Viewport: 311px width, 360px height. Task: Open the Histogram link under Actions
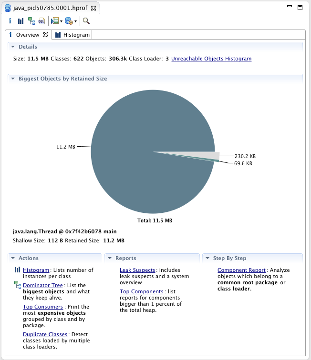pyautogui.click(x=36, y=270)
